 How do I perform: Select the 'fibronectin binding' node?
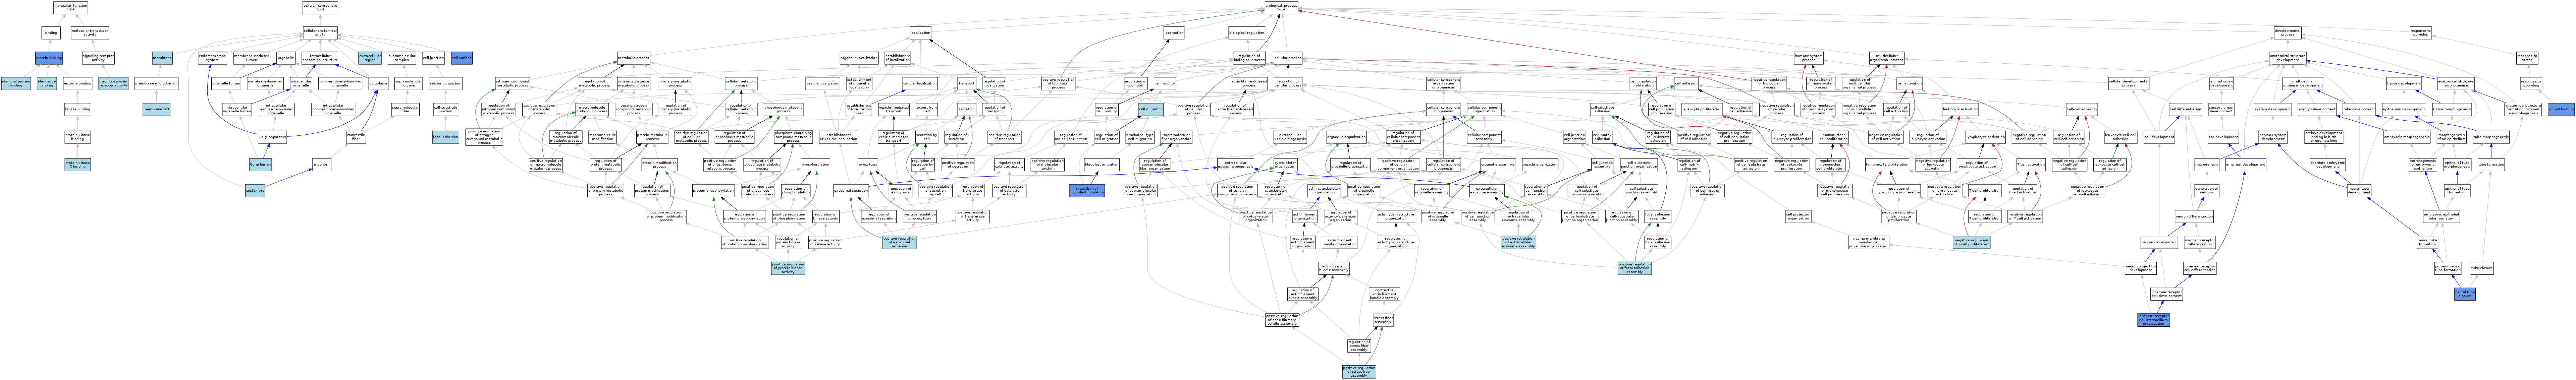point(47,84)
